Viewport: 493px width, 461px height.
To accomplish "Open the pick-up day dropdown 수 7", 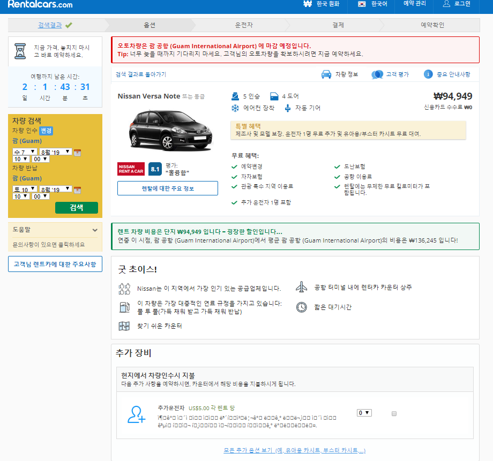I will coord(25,152).
